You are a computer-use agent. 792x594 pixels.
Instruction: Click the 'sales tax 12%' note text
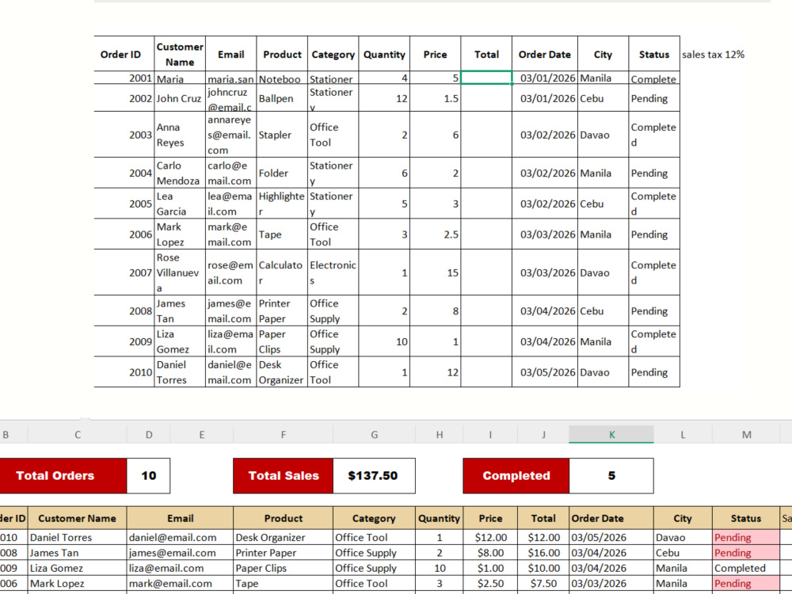(713, 55)
